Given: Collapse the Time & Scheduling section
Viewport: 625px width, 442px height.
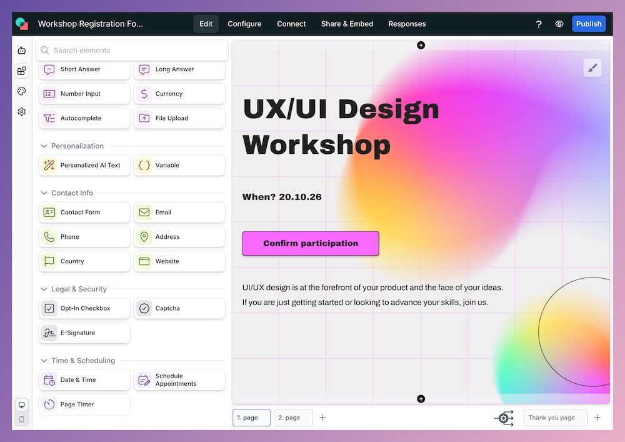Looking at the screenshot, I should [44, 360].
